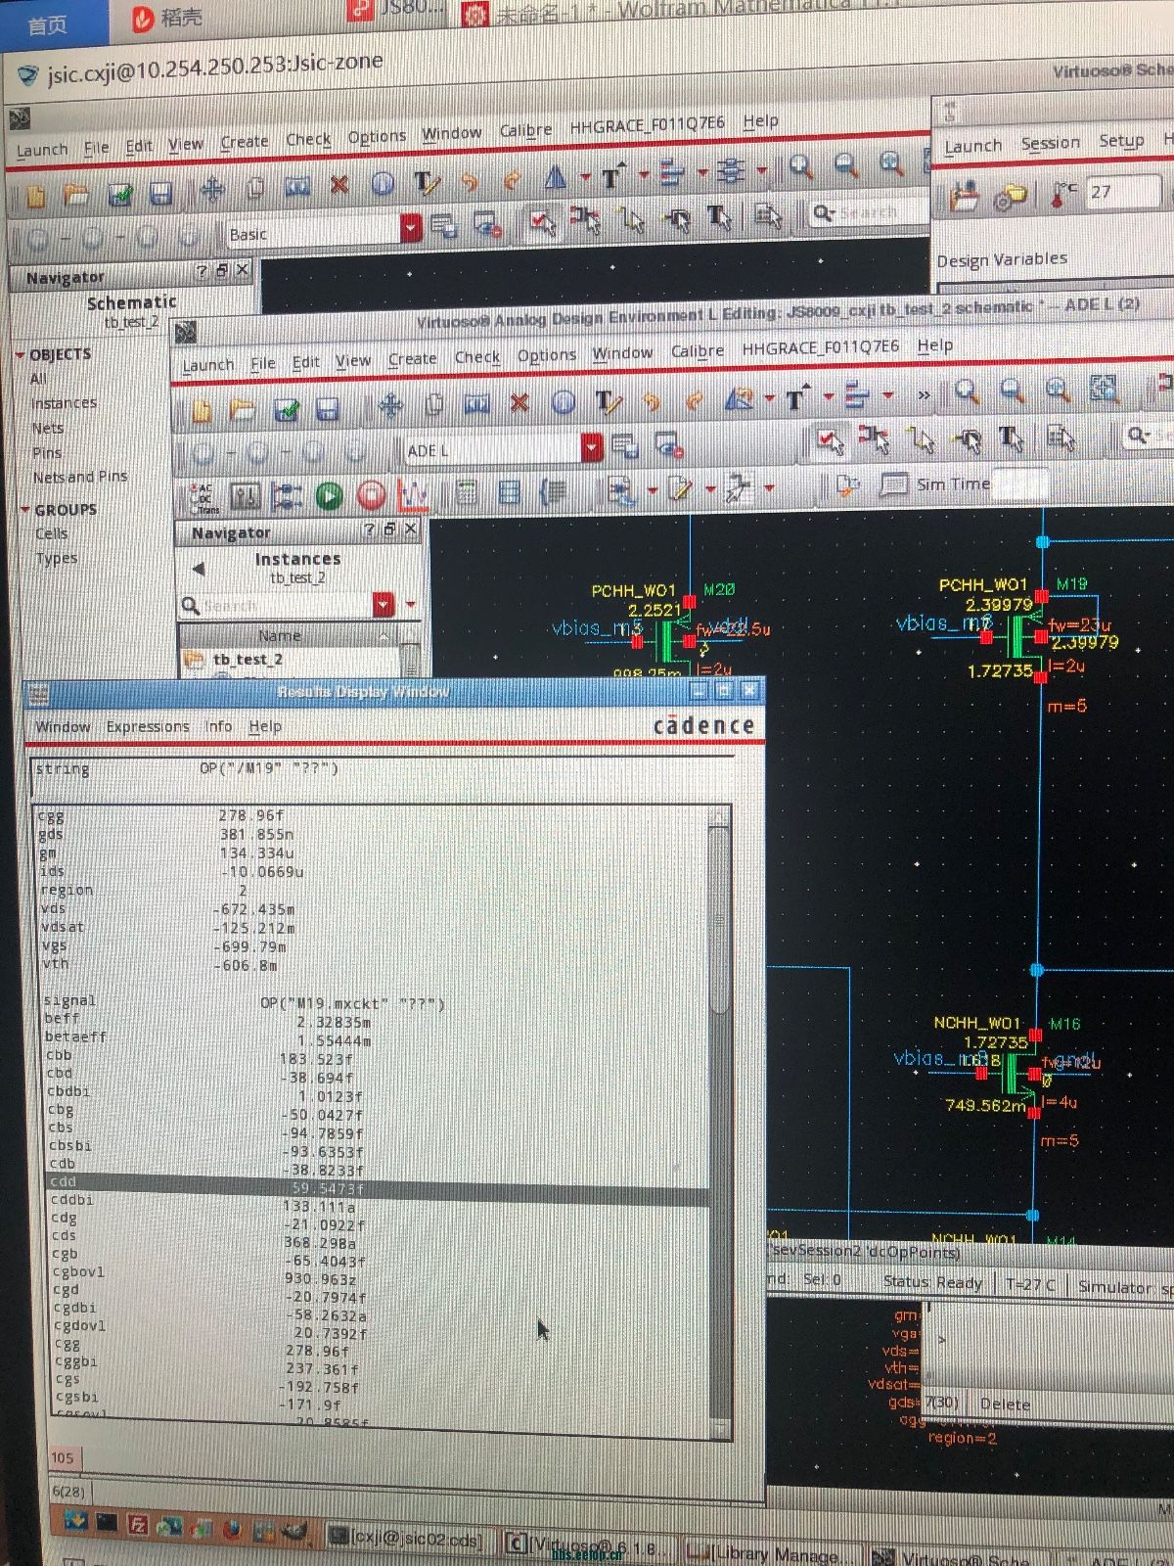The width and height of the screenshot is (1174, 1566).
Task: Launch Firefox from the bottom panel
Action: click(x=233, y=1528)
